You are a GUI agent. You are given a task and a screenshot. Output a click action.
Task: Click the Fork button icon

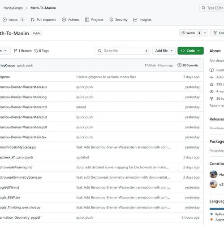click(x=215, y=33)
